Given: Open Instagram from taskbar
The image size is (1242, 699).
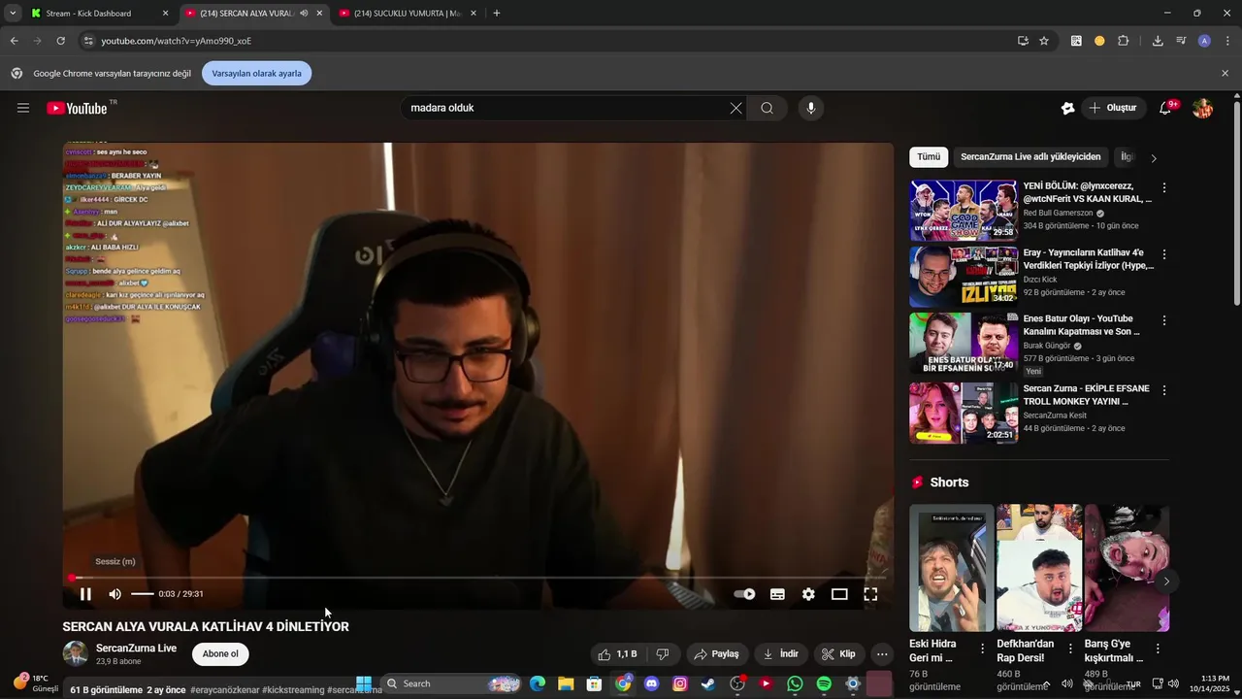Looking at the screenshot, I should (680, 683).
